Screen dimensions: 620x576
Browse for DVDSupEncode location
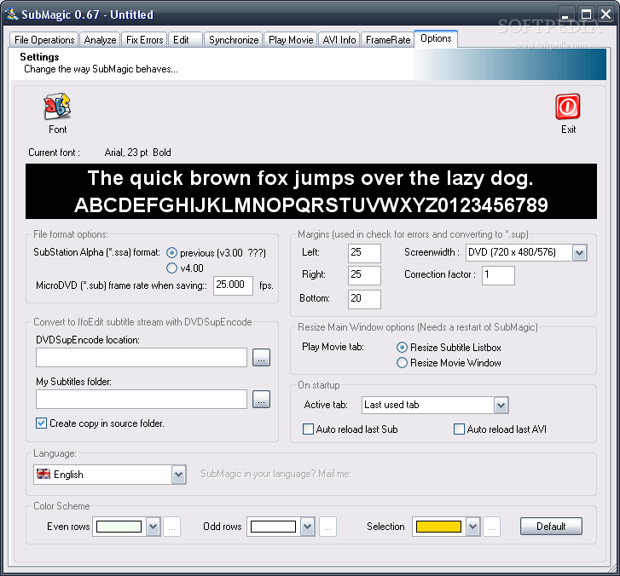coord(261,358)
